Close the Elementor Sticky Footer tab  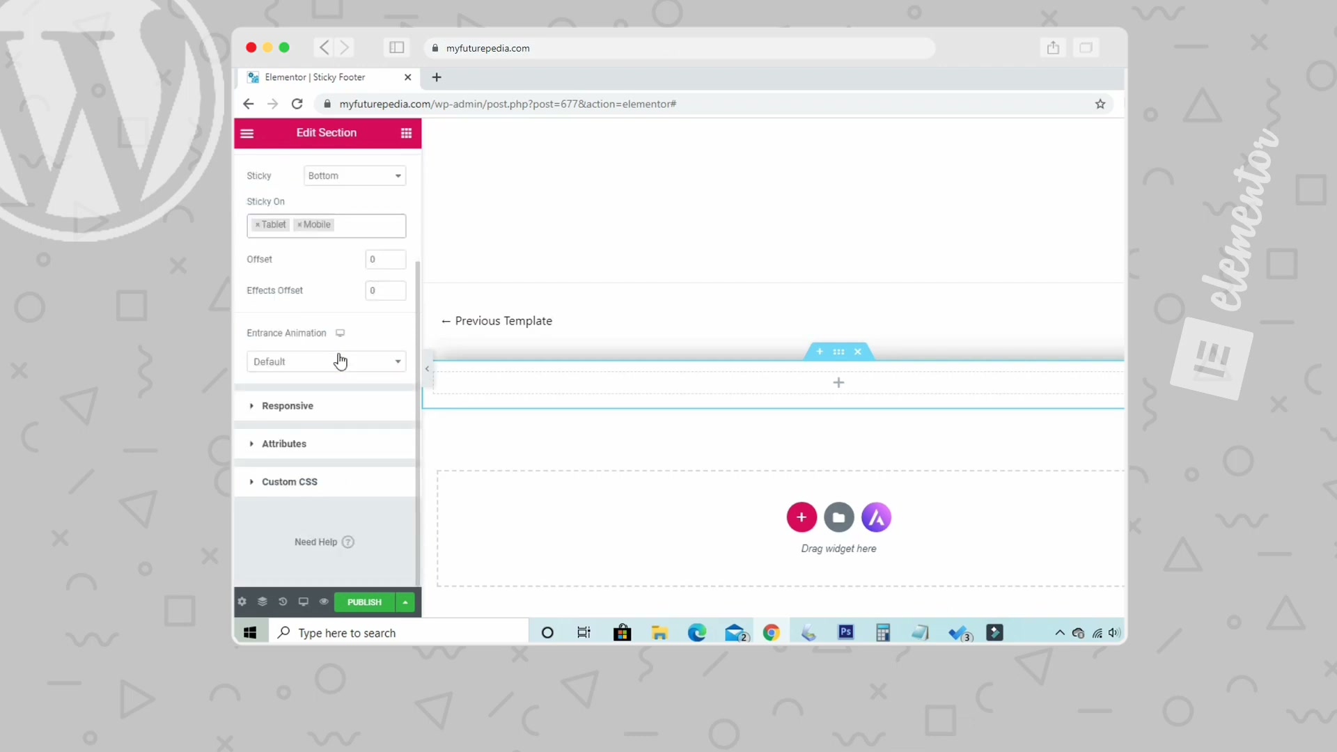(x=408, y=77)
